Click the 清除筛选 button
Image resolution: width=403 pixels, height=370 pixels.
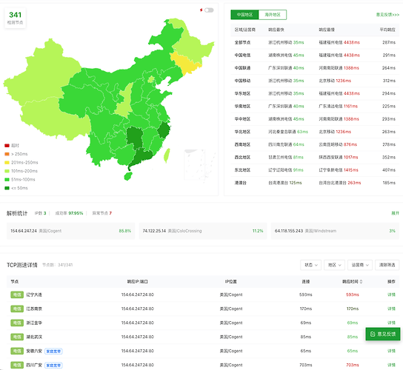pos(387,265)
